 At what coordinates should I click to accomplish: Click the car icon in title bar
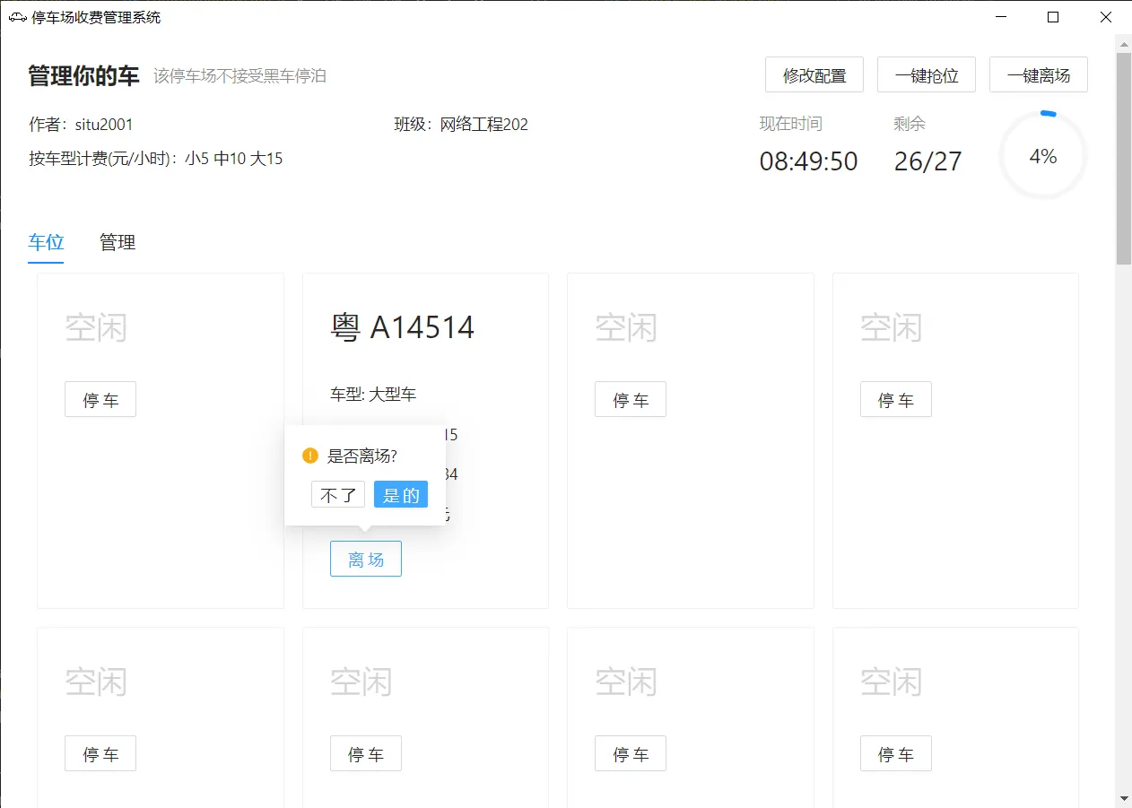tap(17, 17)
